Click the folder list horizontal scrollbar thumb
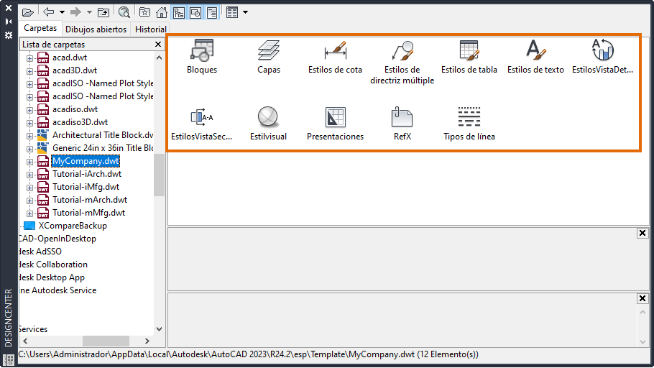Viewport: 654px width, 368px height. (106, 341)
